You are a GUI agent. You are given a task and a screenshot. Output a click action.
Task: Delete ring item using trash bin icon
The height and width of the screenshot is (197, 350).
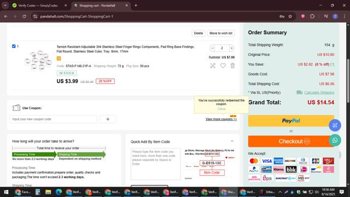click(x=232, y=66)
